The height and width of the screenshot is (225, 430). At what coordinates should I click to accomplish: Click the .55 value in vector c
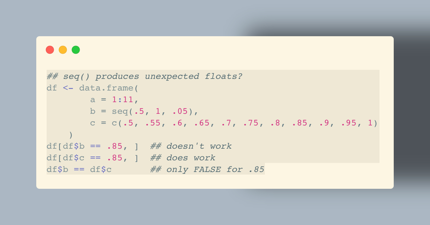pos(153,123)
